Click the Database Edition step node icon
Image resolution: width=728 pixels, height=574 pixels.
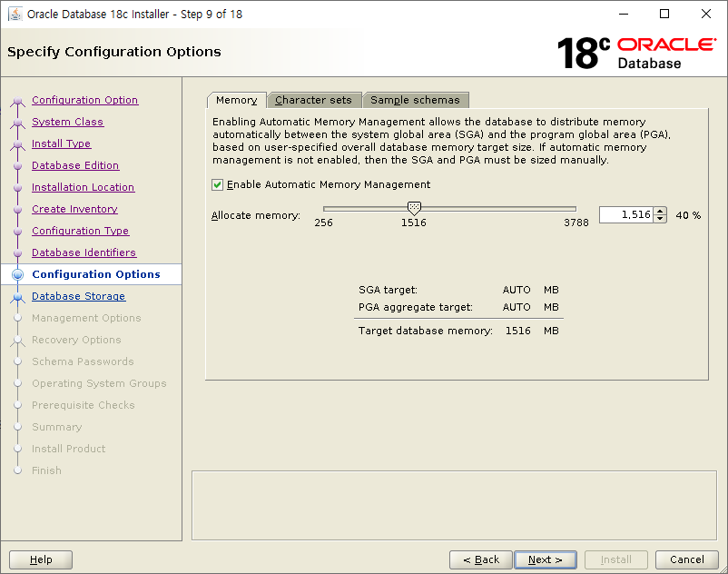tap(17, 166)
